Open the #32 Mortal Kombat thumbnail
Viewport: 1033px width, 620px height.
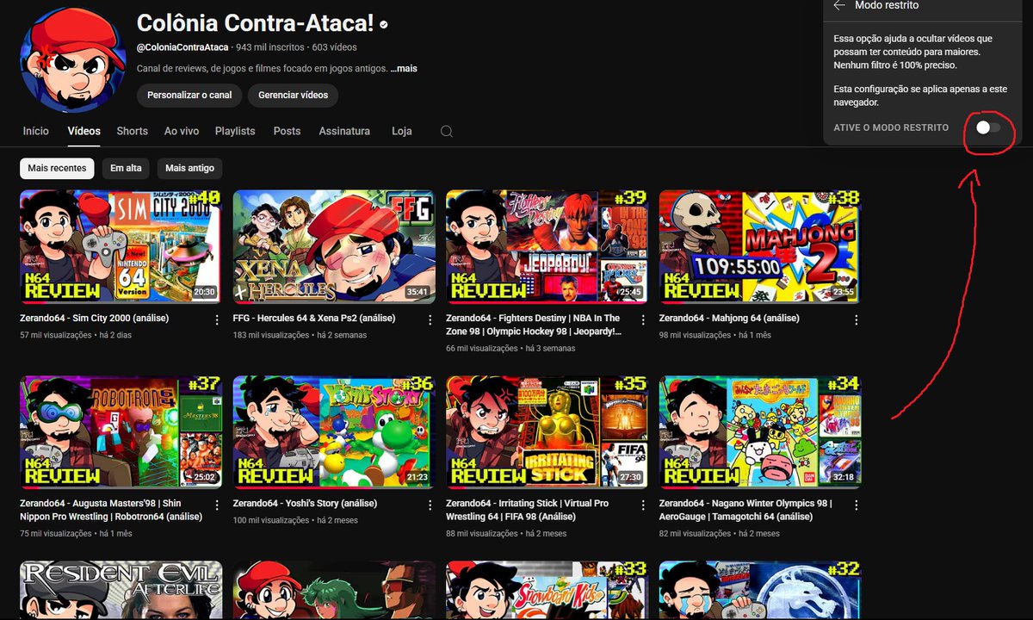pyautogui.click(x=760, y=591)
